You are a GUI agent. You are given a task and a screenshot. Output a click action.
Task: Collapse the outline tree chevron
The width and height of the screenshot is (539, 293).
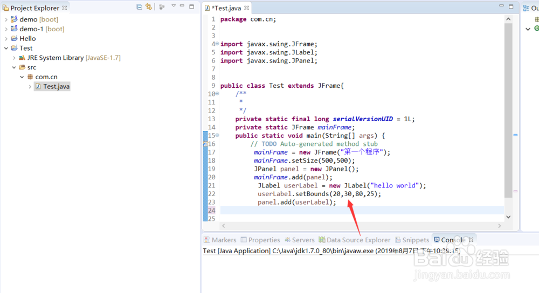[528, 29]
